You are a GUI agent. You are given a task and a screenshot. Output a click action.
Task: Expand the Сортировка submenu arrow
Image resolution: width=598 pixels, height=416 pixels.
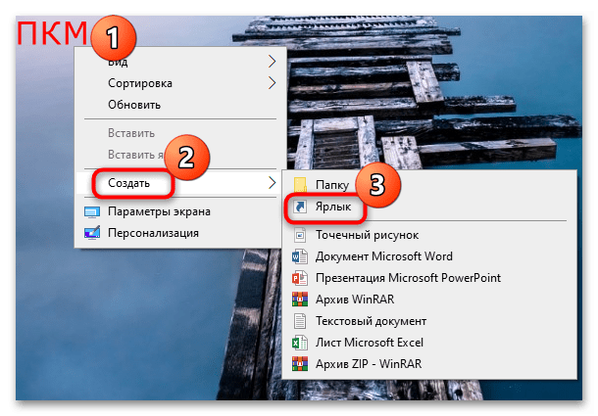272,83
